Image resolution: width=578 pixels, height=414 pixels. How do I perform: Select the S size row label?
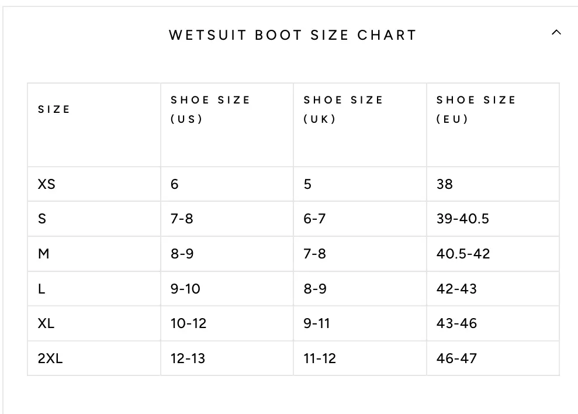(x=42, y=219)
